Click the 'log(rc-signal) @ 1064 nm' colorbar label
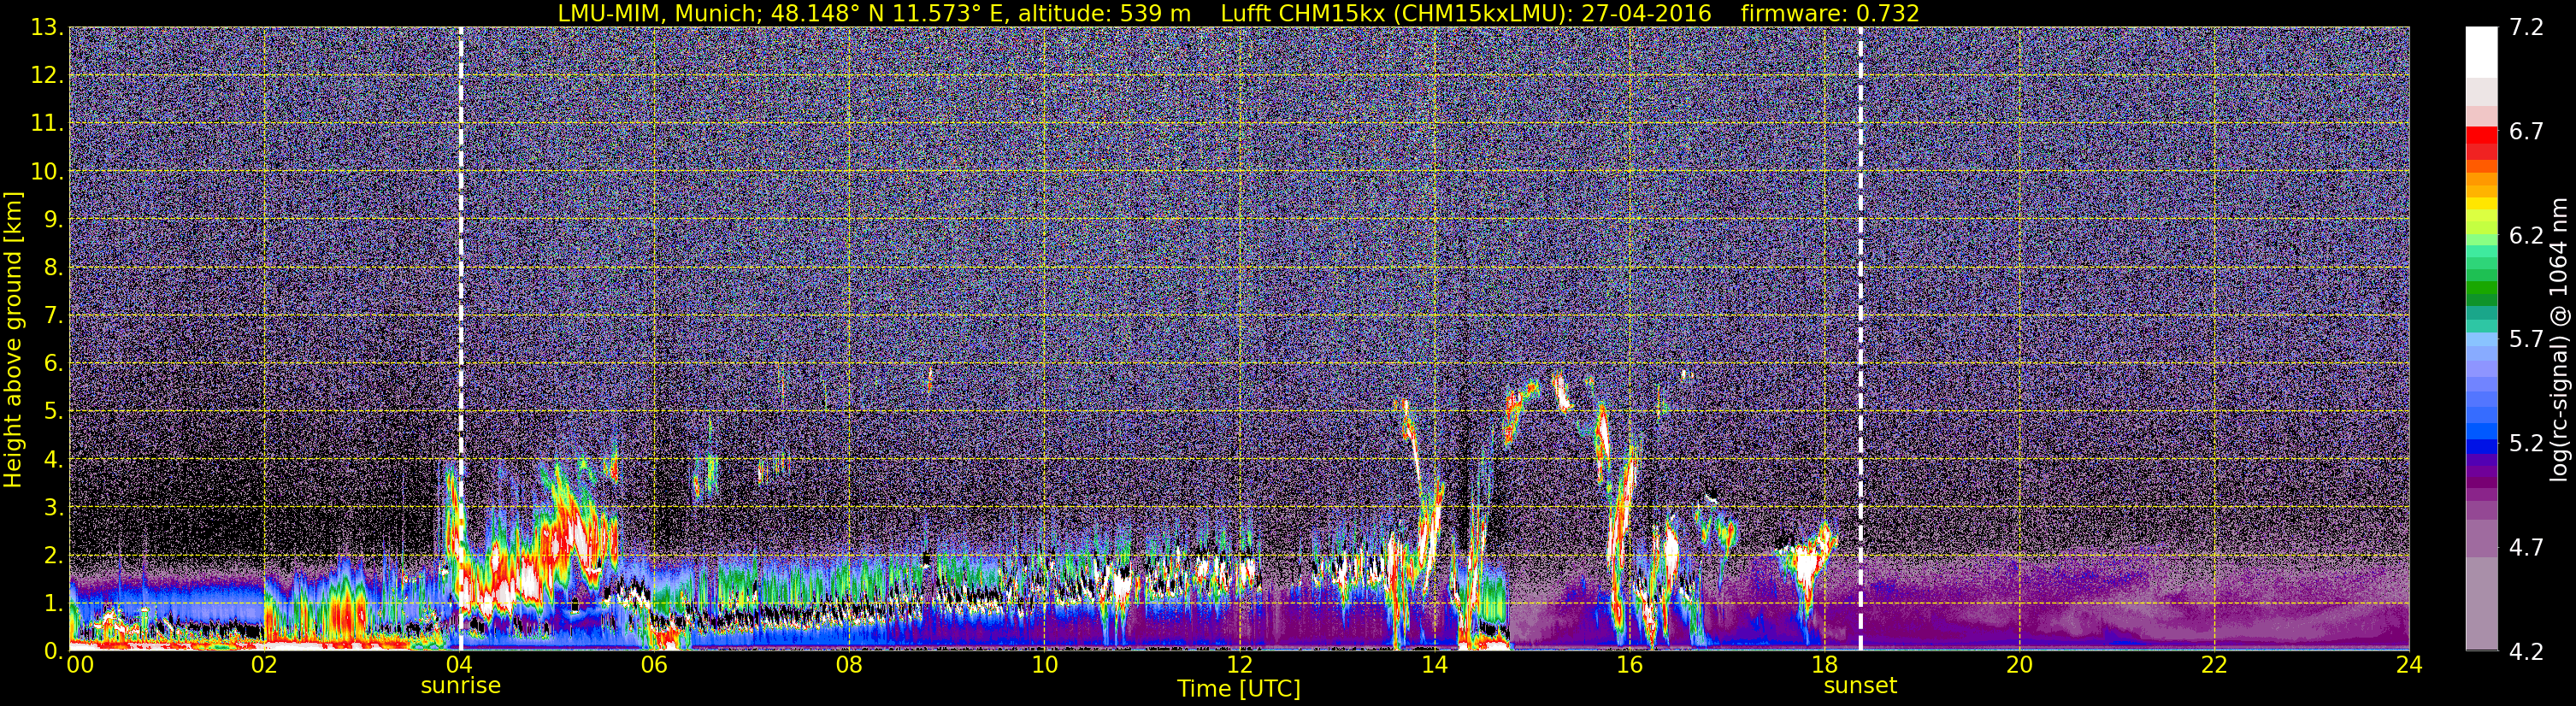The image size is (2576, 706). coord(2561,340)
